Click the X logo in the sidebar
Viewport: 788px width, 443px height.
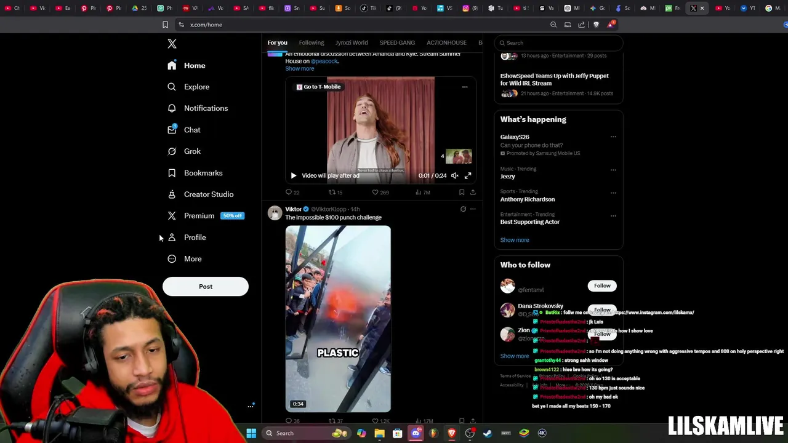(172, 44)
